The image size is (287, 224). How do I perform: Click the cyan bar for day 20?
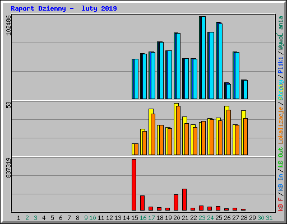coord(178,66)
